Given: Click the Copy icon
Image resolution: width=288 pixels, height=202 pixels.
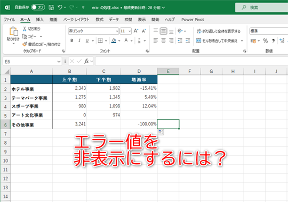Looking at the screenshot, I should tap(25, 37).
